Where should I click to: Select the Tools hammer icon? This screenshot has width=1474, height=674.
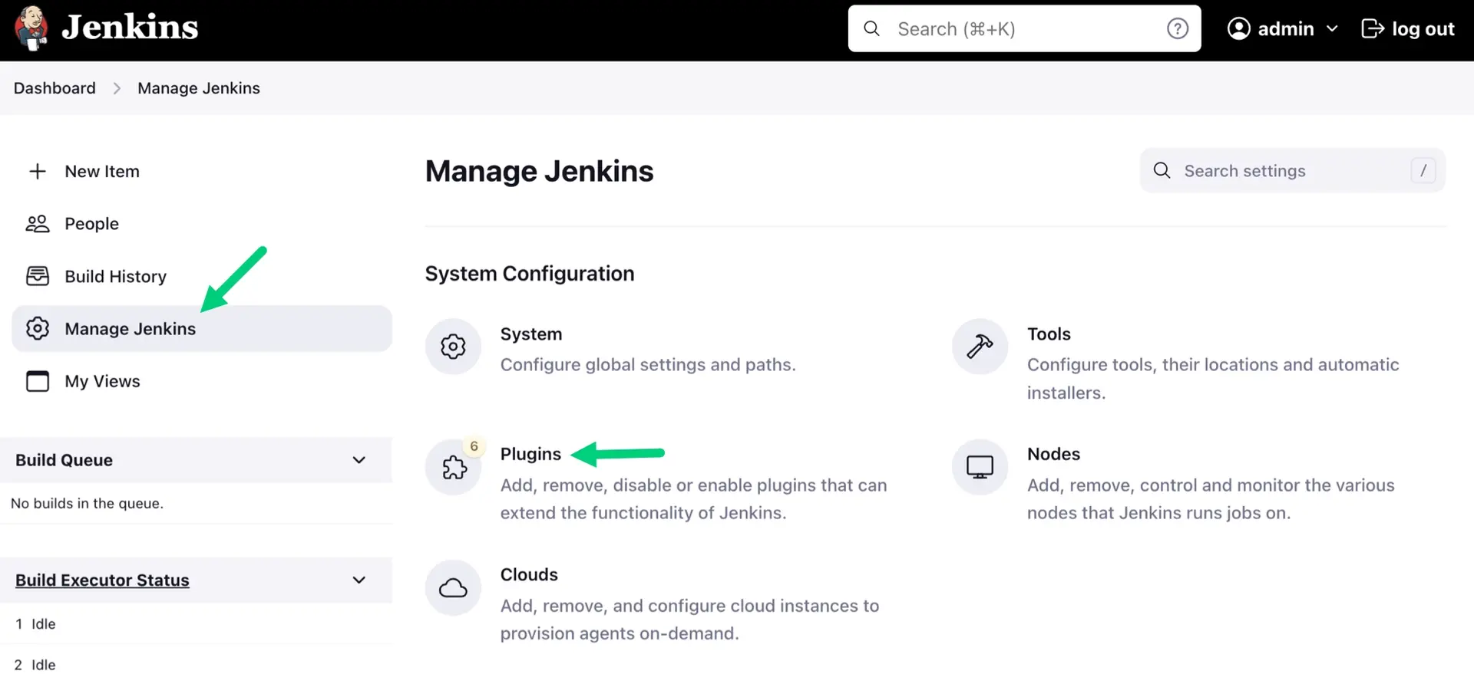coord(980,347)
